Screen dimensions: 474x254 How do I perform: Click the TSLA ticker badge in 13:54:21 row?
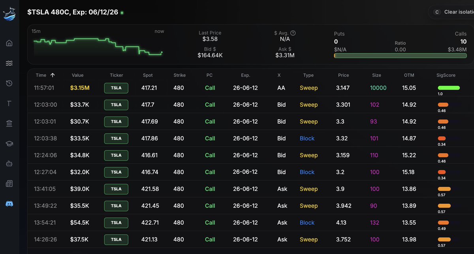[116, 222]
